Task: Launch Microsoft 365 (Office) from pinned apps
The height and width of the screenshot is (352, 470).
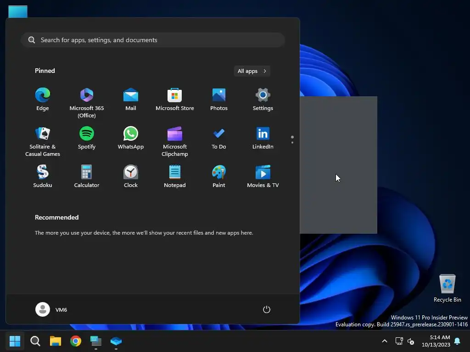Action: tap(87, 103)
